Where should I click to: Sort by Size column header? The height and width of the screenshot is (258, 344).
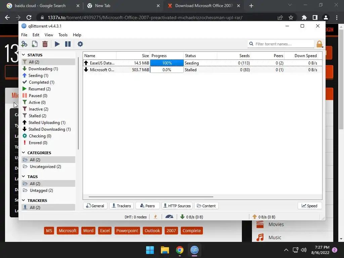click(x=133, y=56)
